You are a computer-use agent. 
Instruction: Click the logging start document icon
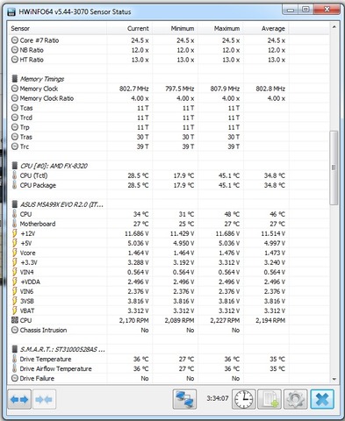270,399
